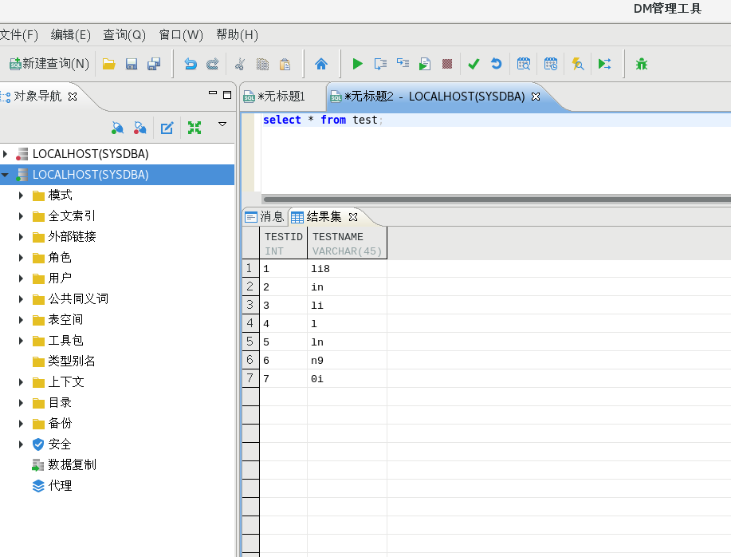Click the green arrow with branch toolbar icon

coord(605,64)
